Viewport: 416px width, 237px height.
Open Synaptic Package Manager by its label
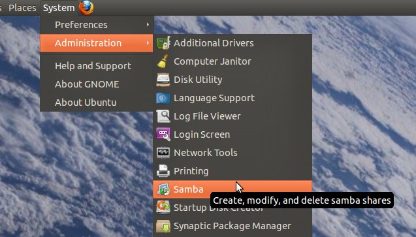pyautogui.click(x=232, y=226)
